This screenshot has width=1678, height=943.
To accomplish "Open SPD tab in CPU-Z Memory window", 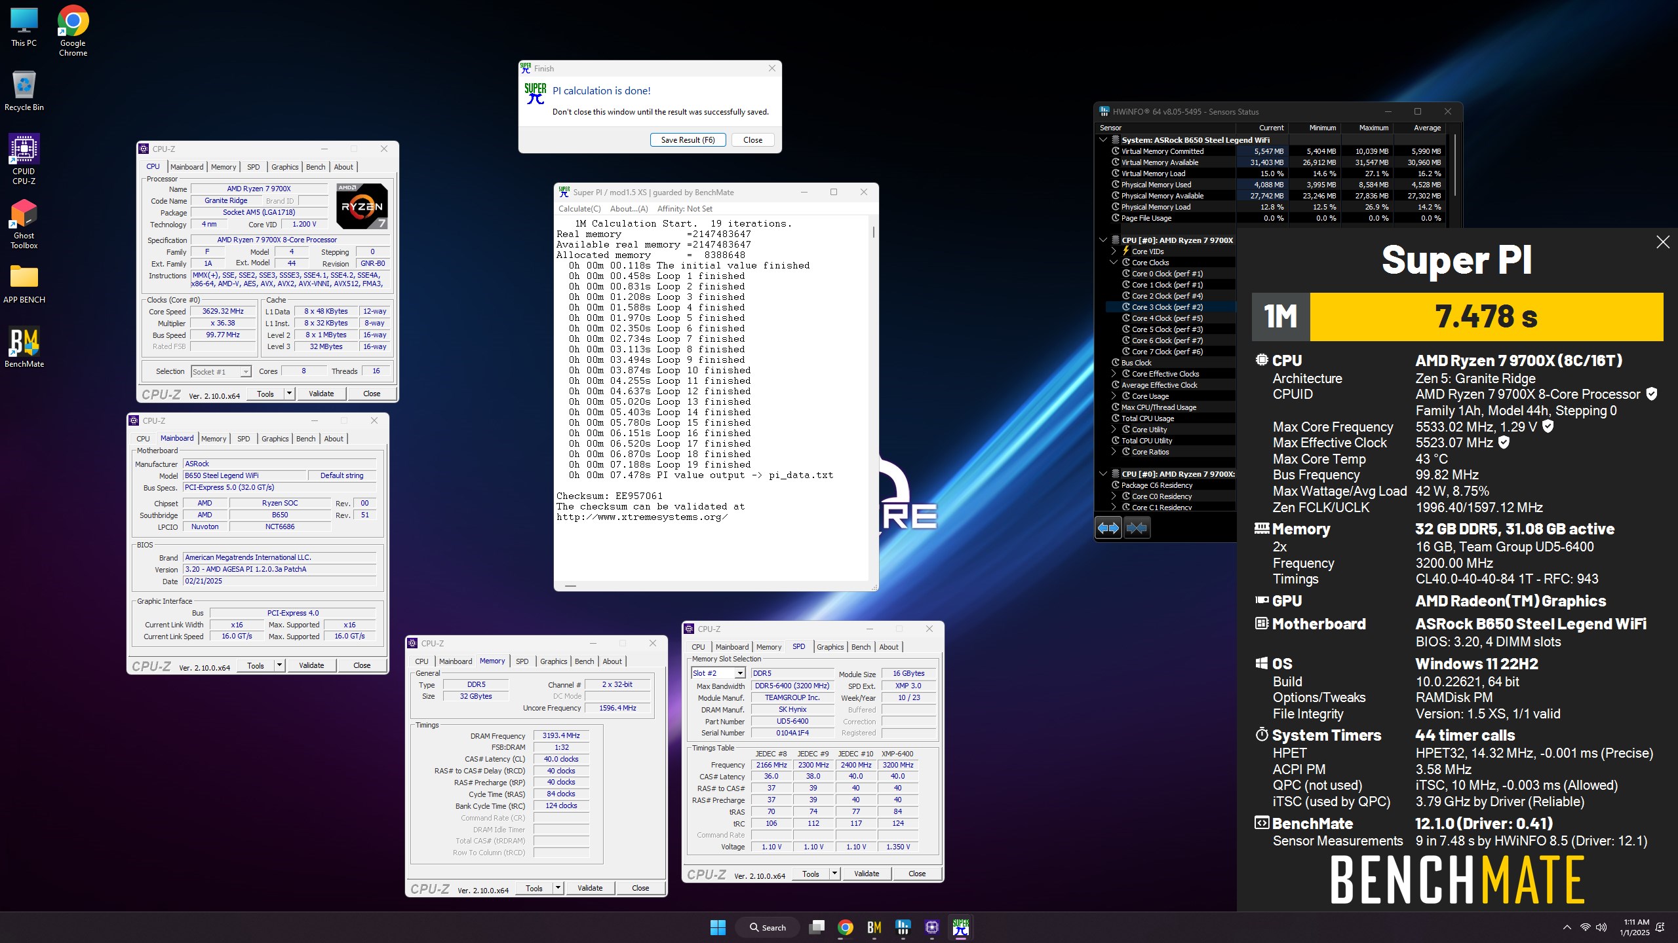I will pos(522,661).
